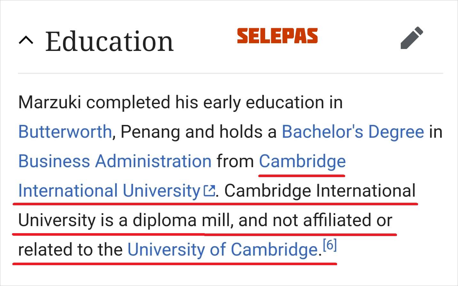The image size is (458, 286).
Task: Click the Education section heading
Action: pos(109,41)
